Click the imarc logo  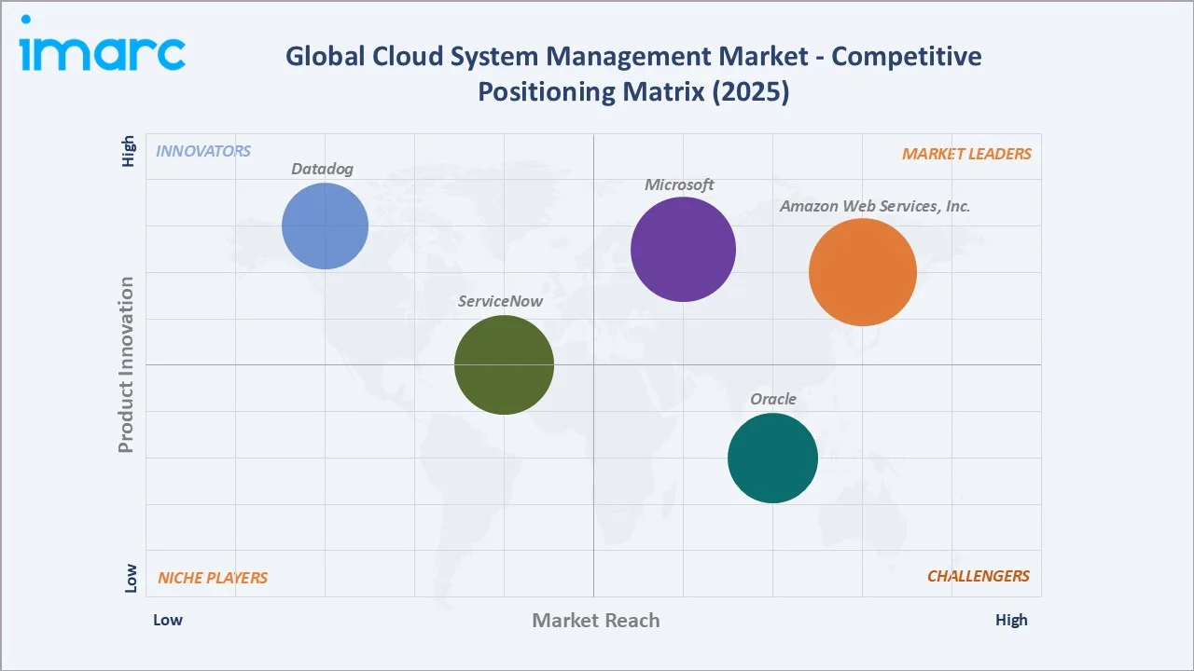click(102, 43)
